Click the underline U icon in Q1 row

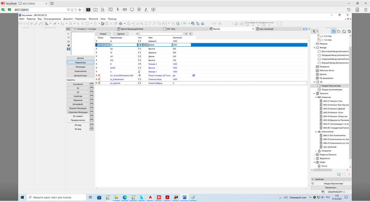point(108,45)
